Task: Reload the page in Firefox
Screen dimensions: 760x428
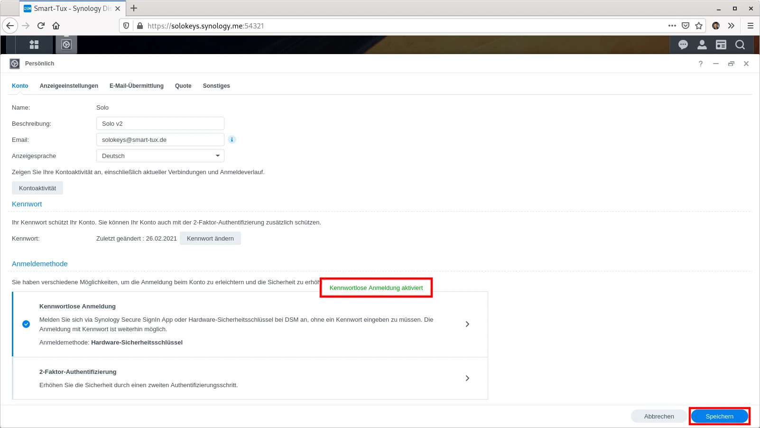Action: pos(41,26)
